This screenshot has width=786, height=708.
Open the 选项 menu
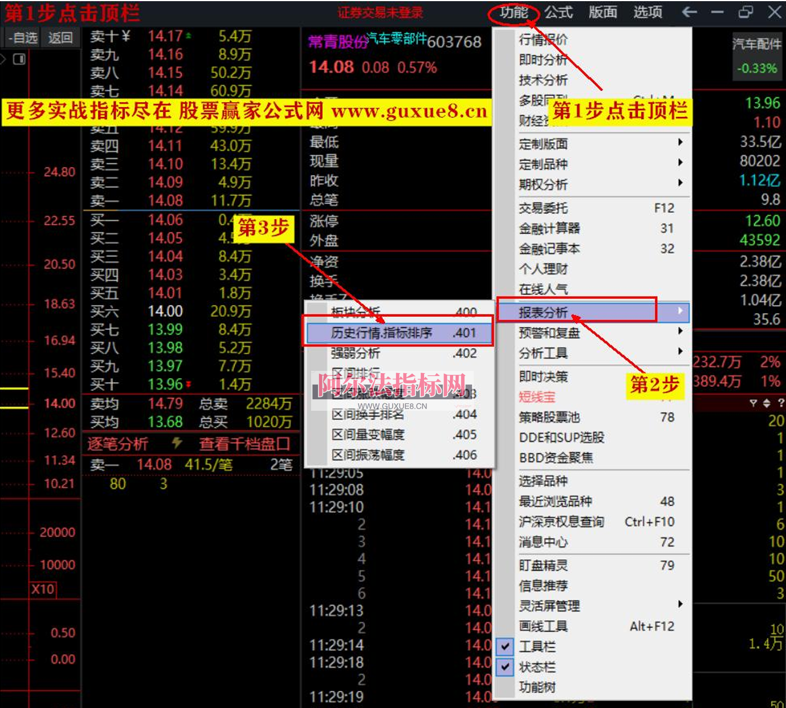click(647, 12)
